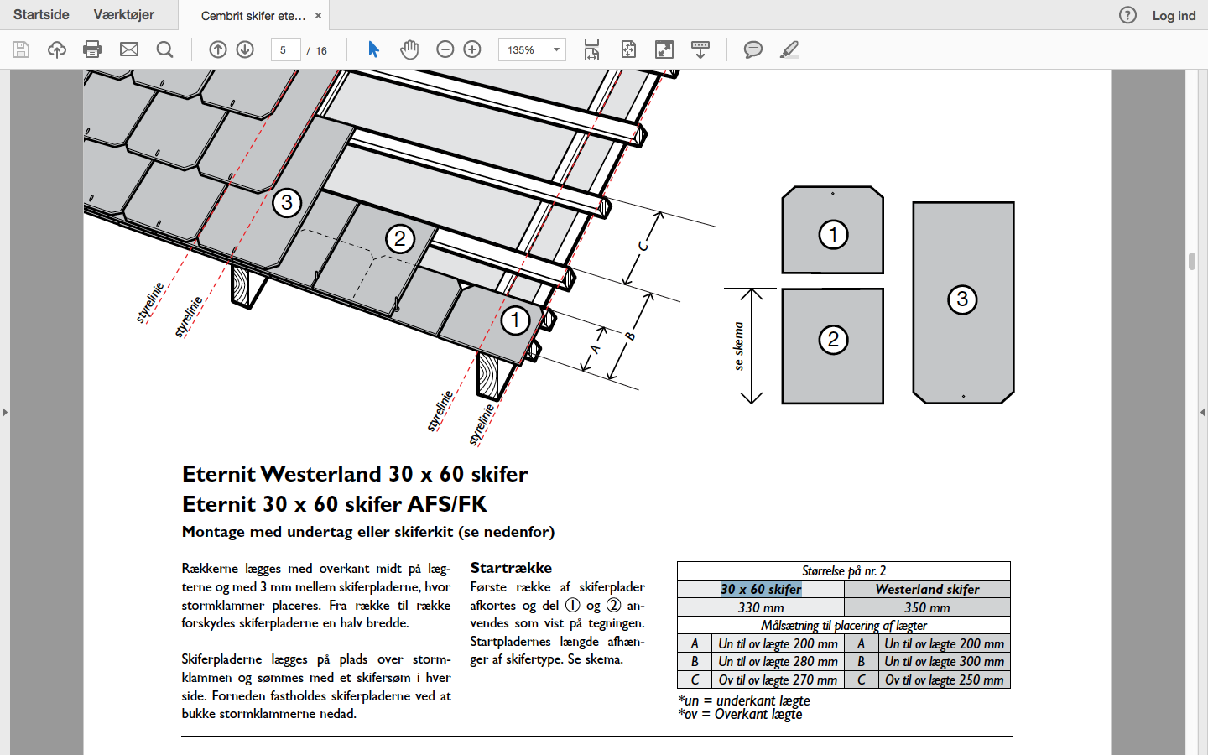Switch to the Startside tab
This screenshot has height=755, width=1208.
point(41,15)
